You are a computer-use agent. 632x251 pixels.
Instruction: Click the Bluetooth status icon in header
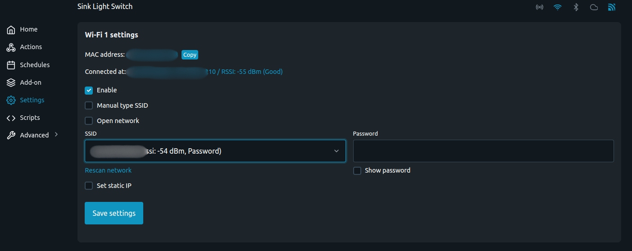(x=576, y=7)
